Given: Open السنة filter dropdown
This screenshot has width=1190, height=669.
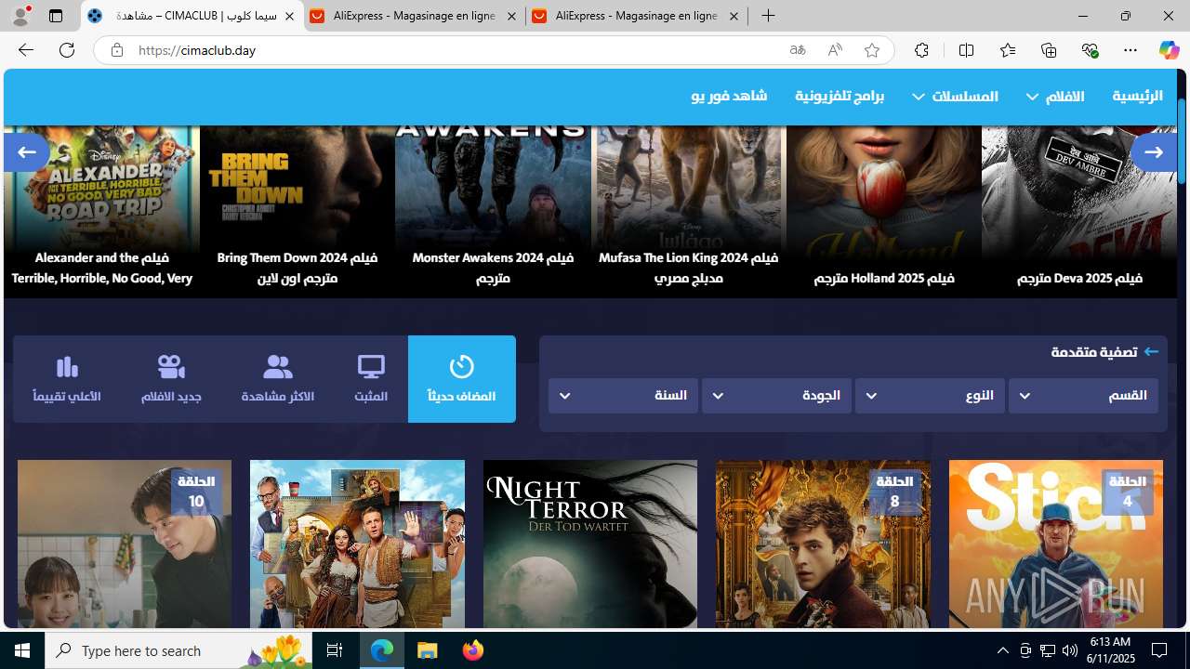Looking at the screenshot, I should (x=623, y=395).
